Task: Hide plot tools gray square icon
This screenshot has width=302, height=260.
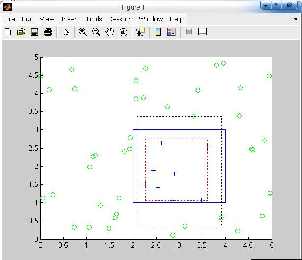Action: point(189,31)
